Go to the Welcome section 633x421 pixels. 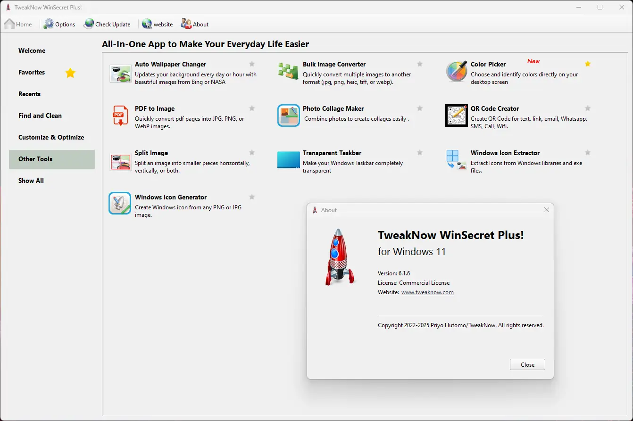52,50
